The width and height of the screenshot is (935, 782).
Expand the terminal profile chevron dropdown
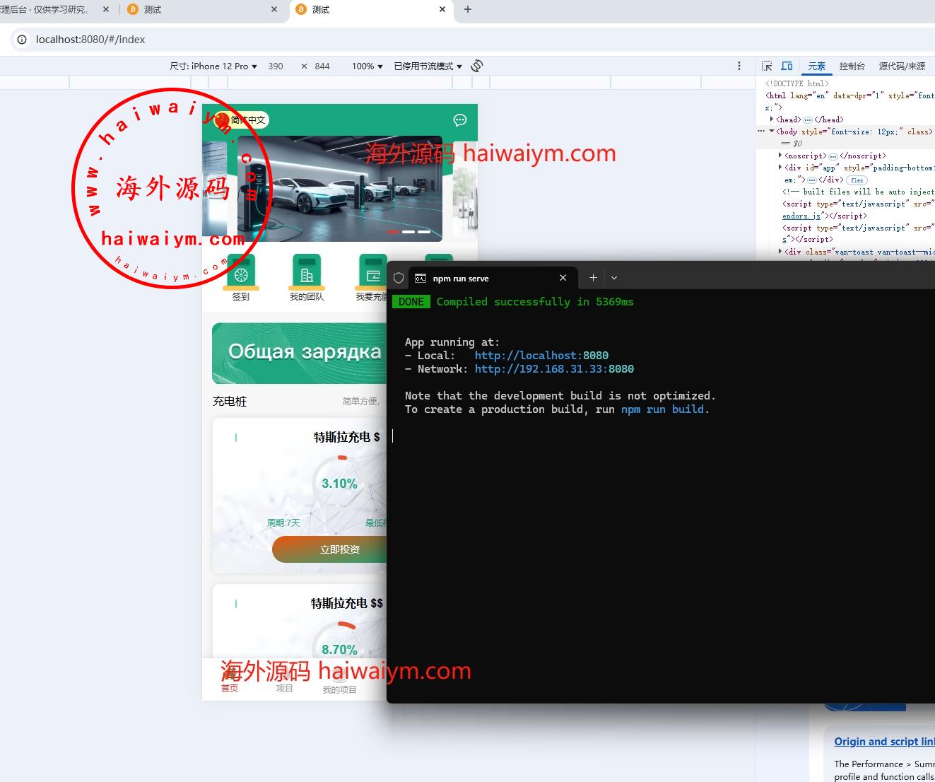coord(614,278)
